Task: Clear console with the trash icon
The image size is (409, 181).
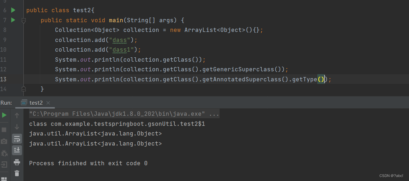Action: point(17,173)
